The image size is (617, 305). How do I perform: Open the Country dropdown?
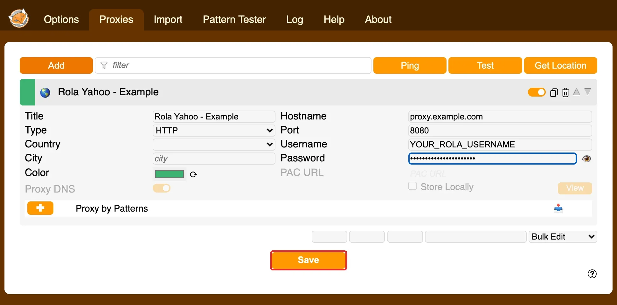(214, 144)
